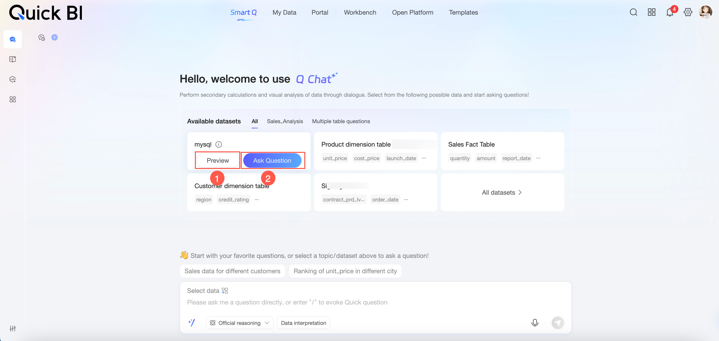Click the mysql dataset info icon
Image resolution: width=719 pixels, height=341 pixels.
[x=219, y=144]
